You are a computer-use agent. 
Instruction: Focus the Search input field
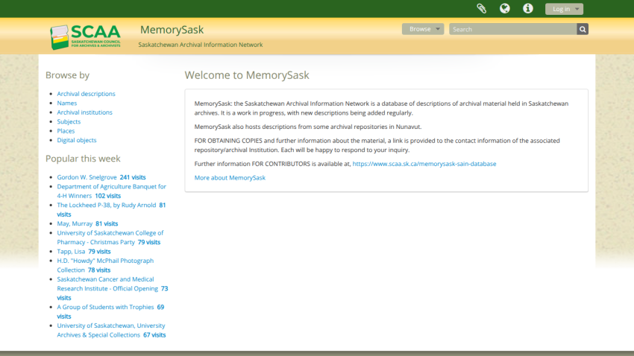point(512,29)
